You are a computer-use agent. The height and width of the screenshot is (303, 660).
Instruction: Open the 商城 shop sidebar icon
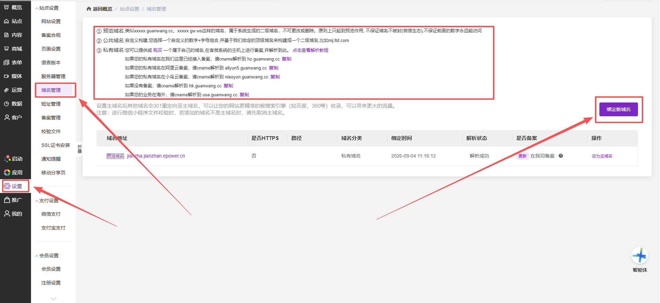point(7,48)
